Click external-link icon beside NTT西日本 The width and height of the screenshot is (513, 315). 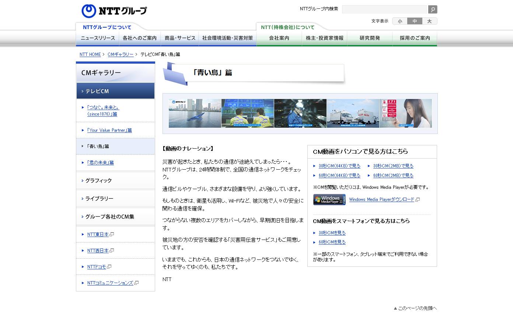click(112, 251)
